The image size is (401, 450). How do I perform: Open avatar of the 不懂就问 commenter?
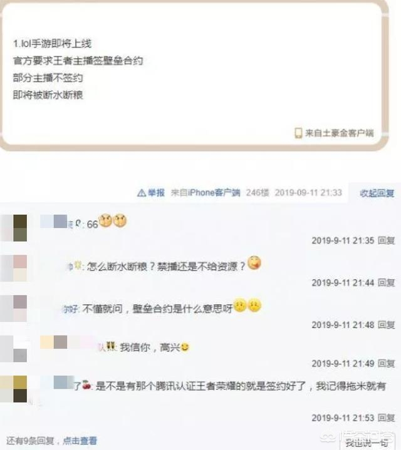click(14, 308)
